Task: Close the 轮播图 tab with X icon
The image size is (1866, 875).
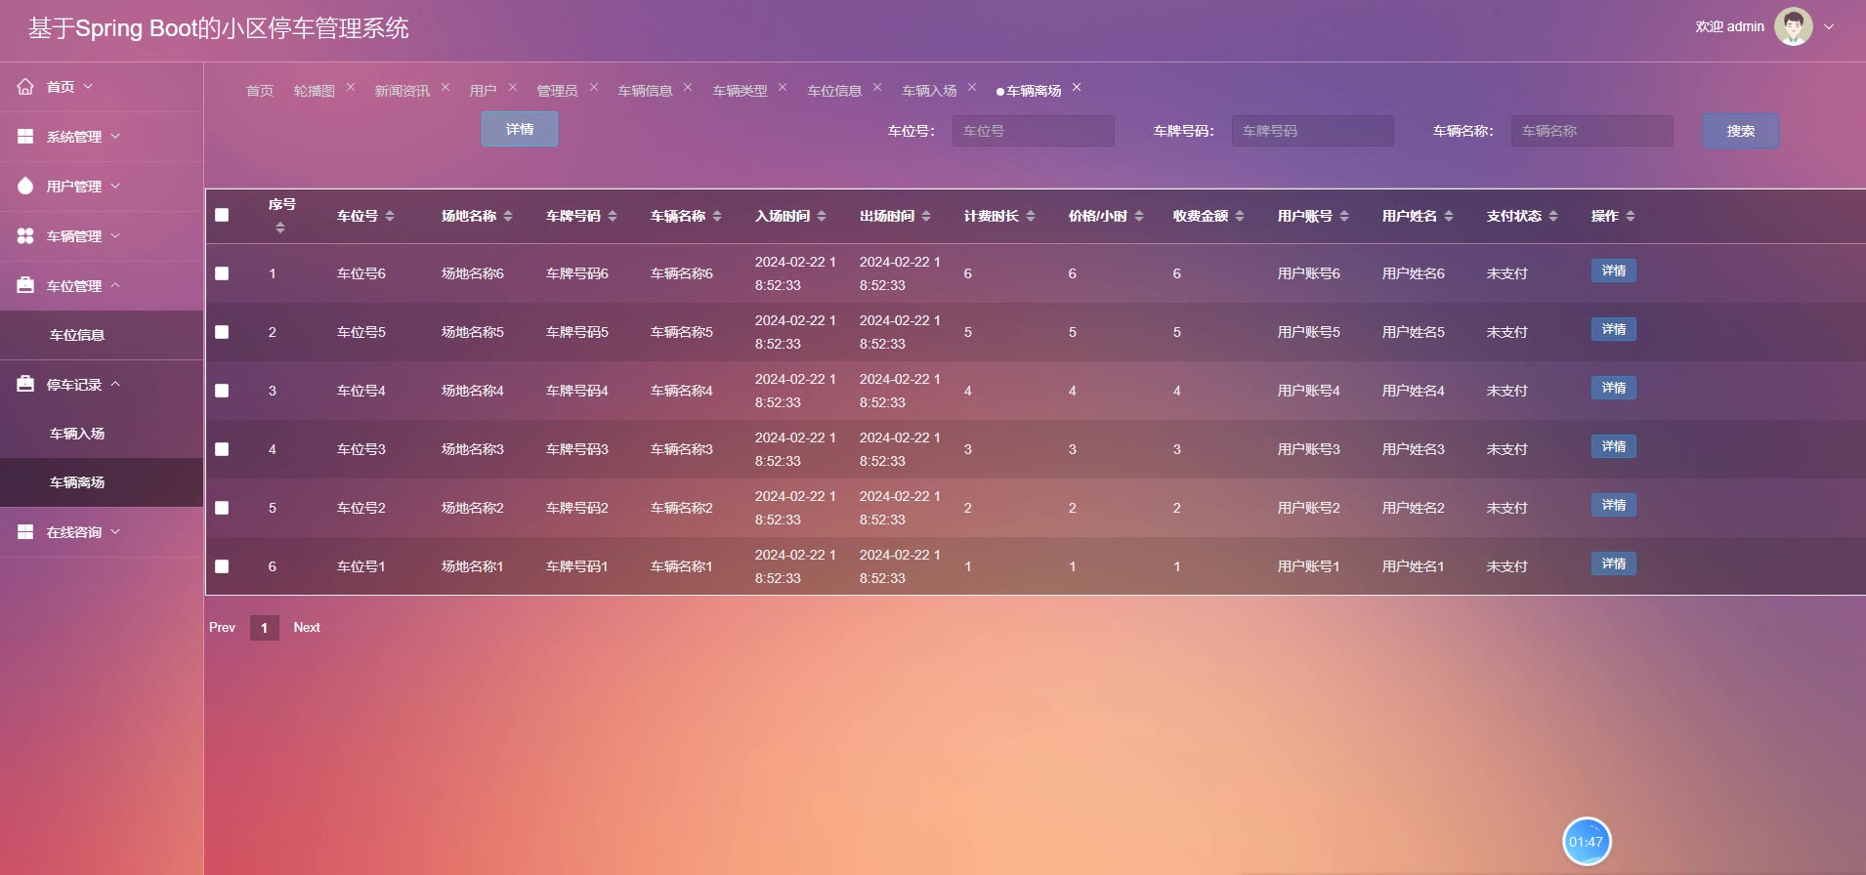Action: [x=351, y=88]
